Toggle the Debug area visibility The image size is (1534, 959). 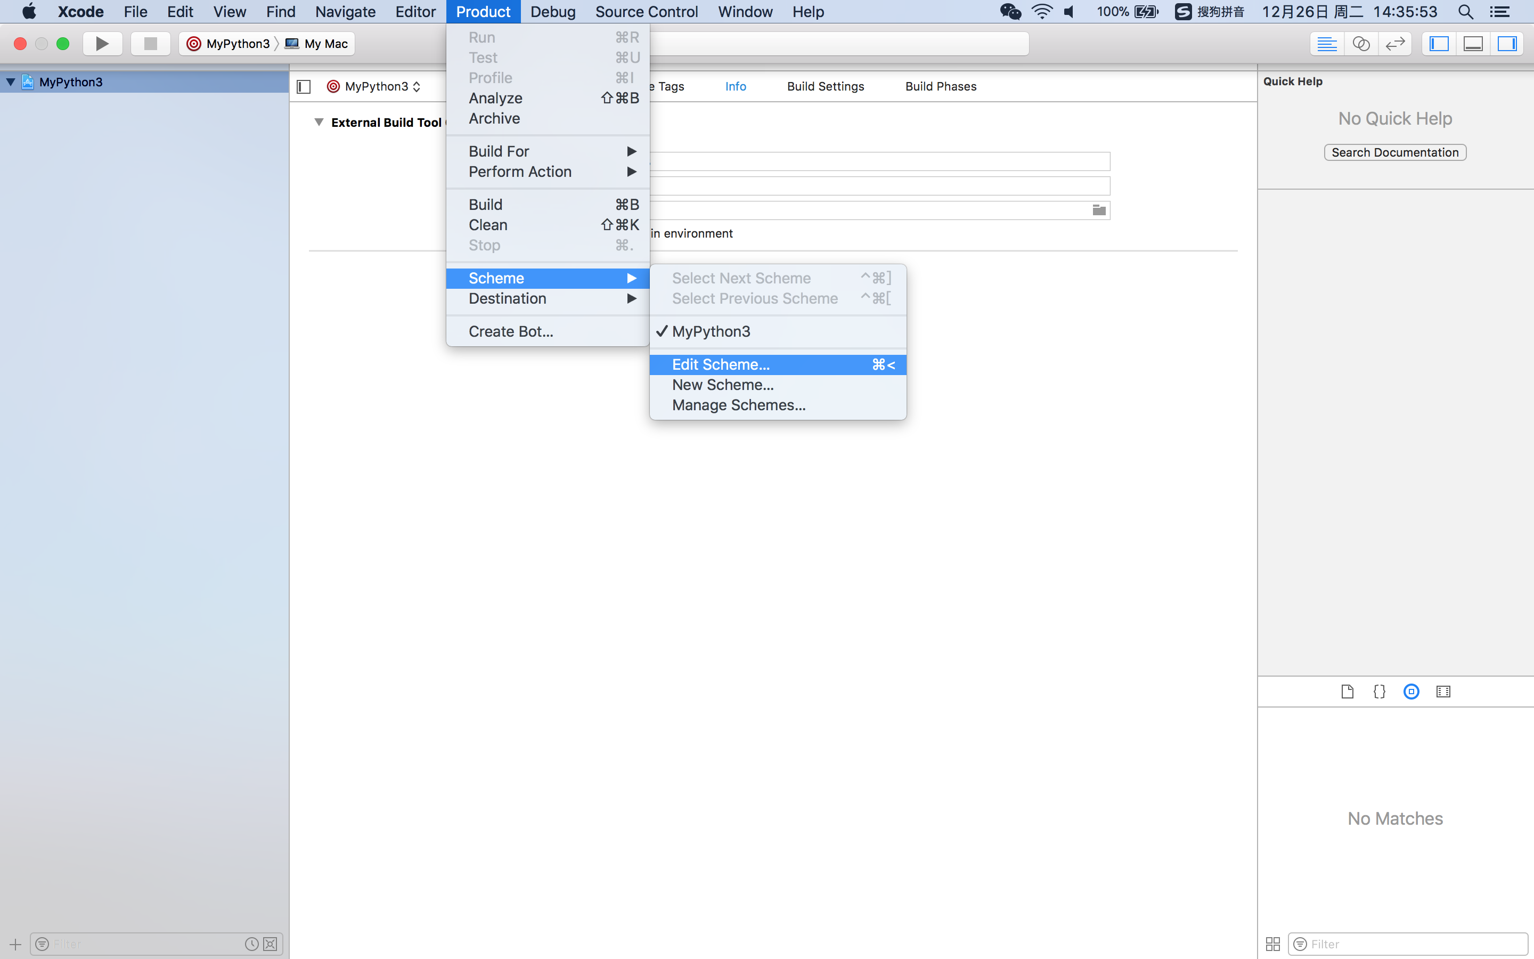[1473, 44]
